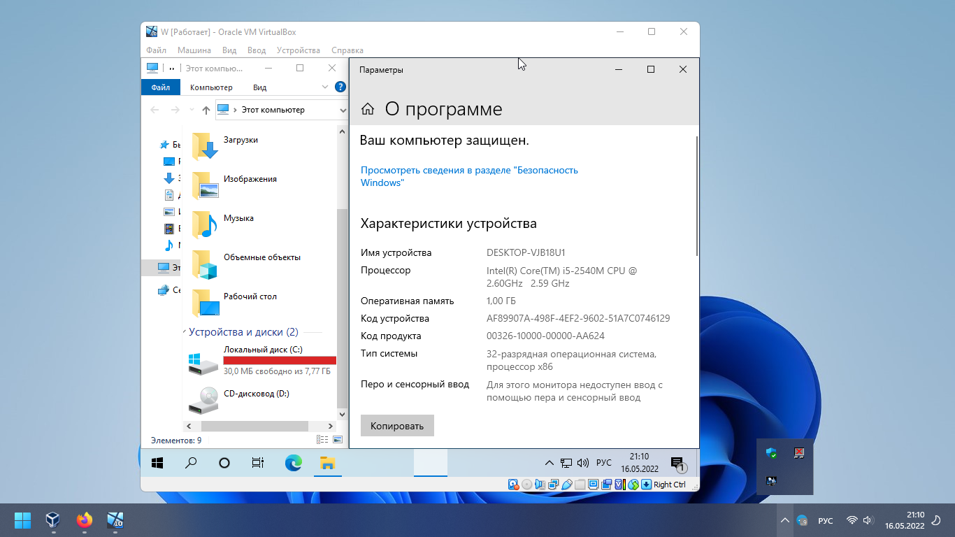Open VirtualBox Устройства menu
The width and height of the screenshot is (955, 537).
pos(299,50)
